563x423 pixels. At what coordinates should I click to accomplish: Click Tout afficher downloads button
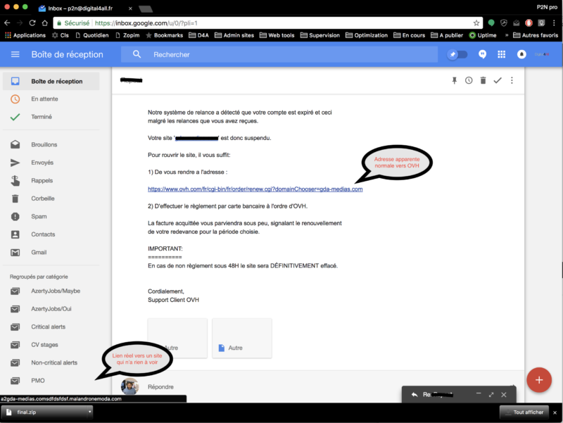pos(524,412)
